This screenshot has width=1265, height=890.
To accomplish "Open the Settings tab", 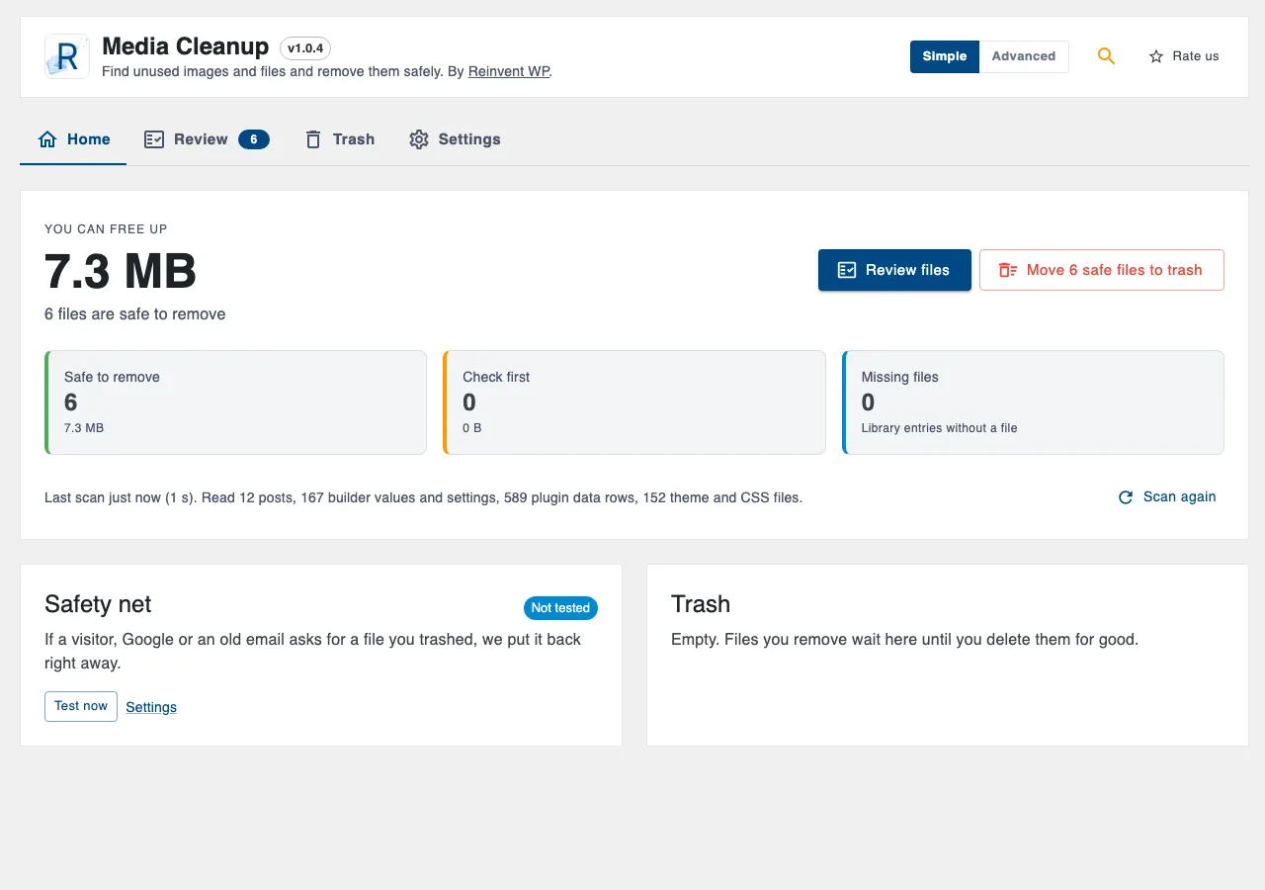I will click(455, 139).
